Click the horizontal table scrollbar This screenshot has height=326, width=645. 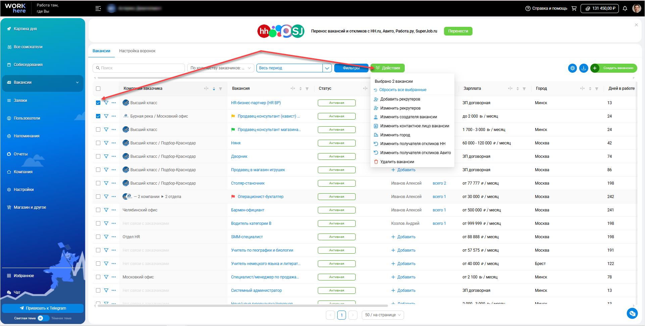[x=242, y=306]
